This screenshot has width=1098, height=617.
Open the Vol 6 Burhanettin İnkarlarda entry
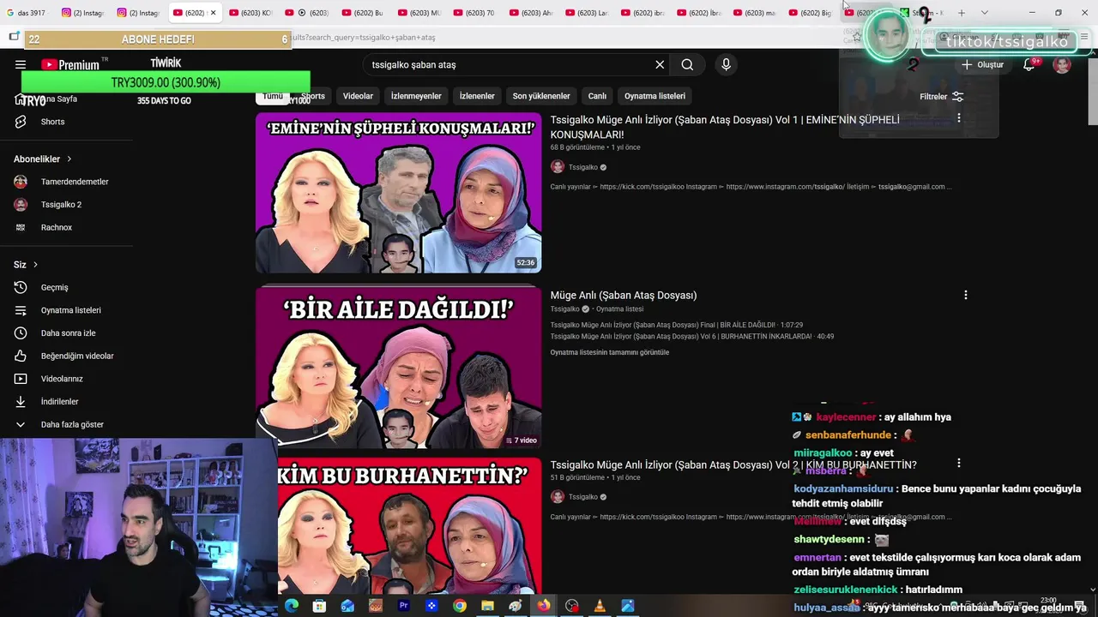pyautogui.click(x=691, y=336)
